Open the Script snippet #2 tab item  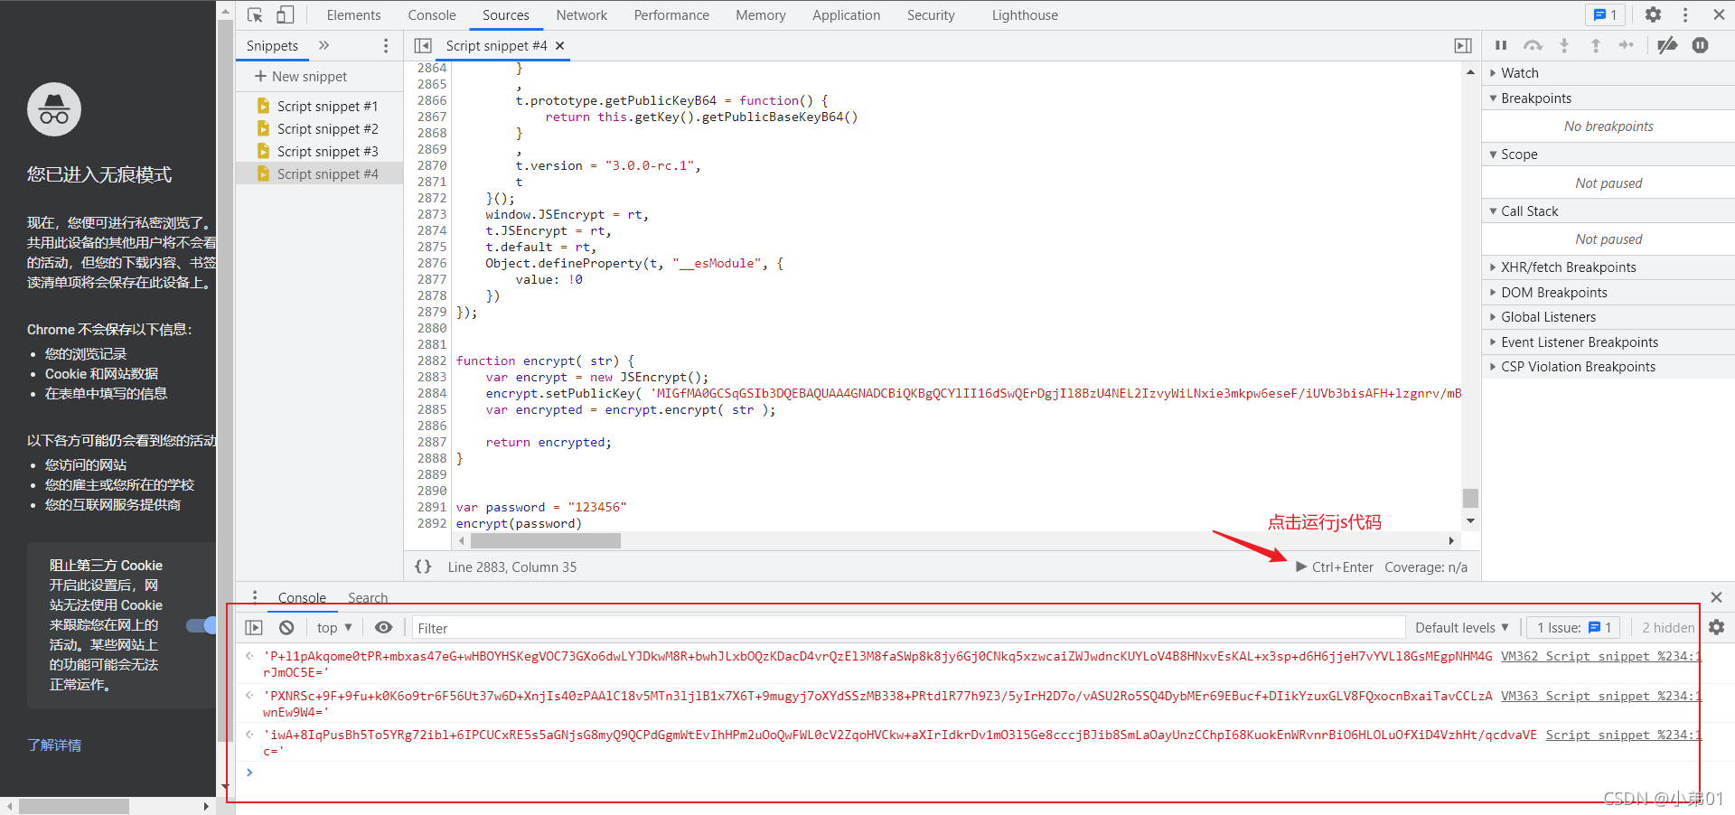[328, 128]
